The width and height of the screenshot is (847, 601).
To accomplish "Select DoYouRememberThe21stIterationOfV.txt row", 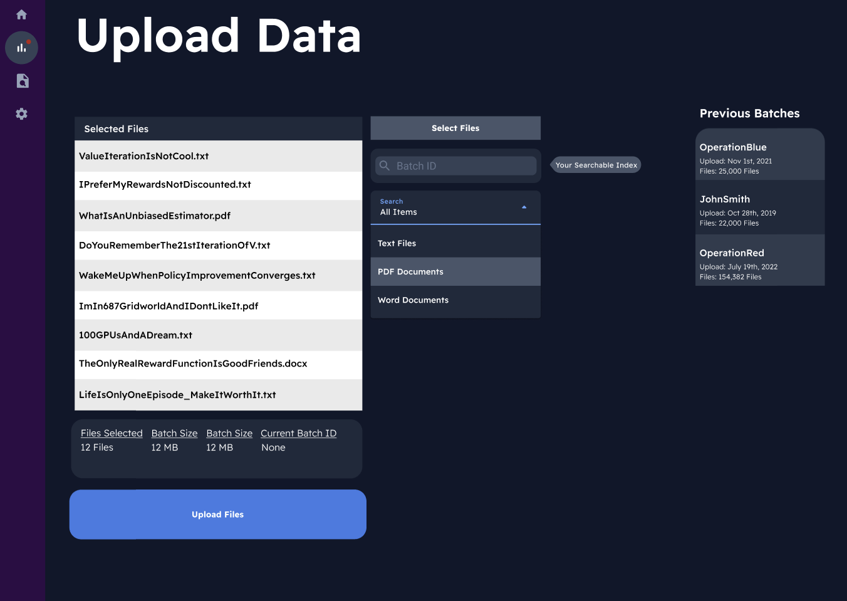I will [219, 246].
